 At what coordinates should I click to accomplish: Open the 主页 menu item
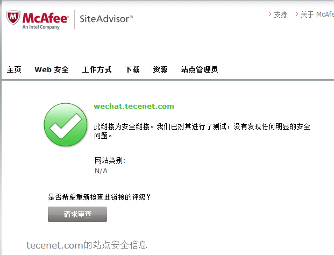(14, 69)
